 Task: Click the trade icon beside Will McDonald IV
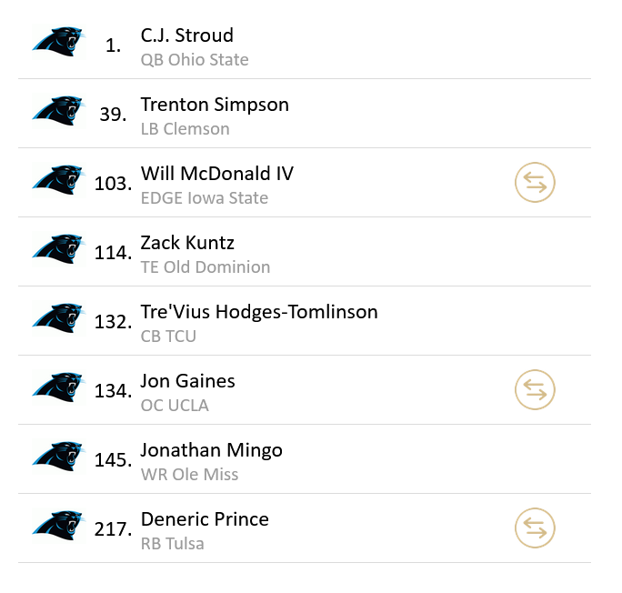pyautogui.click(x=535, y=183)
